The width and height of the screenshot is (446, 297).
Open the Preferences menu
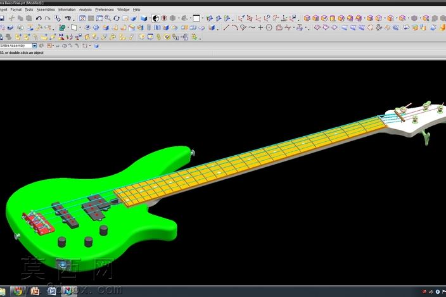pyautogui.click(x=105, y=9)
